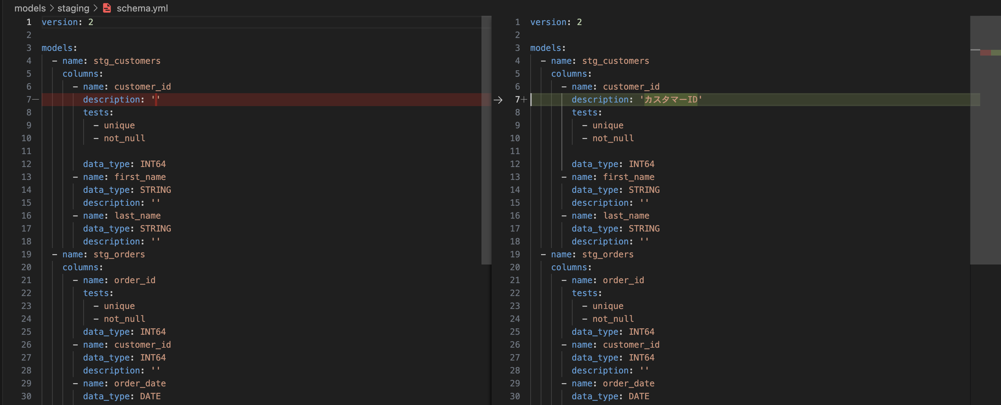Click 'customer_id' on right line 6
This screenshot has width=1001, height=405.
point(631,87)
